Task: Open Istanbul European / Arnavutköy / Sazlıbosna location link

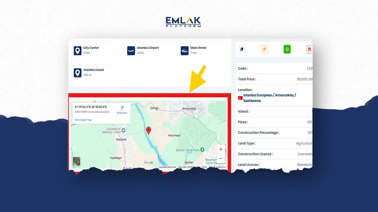Action: point(270,98)
